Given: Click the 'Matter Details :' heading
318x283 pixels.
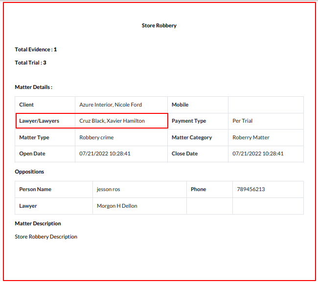Looking at the screenshot, I should 33,87.
